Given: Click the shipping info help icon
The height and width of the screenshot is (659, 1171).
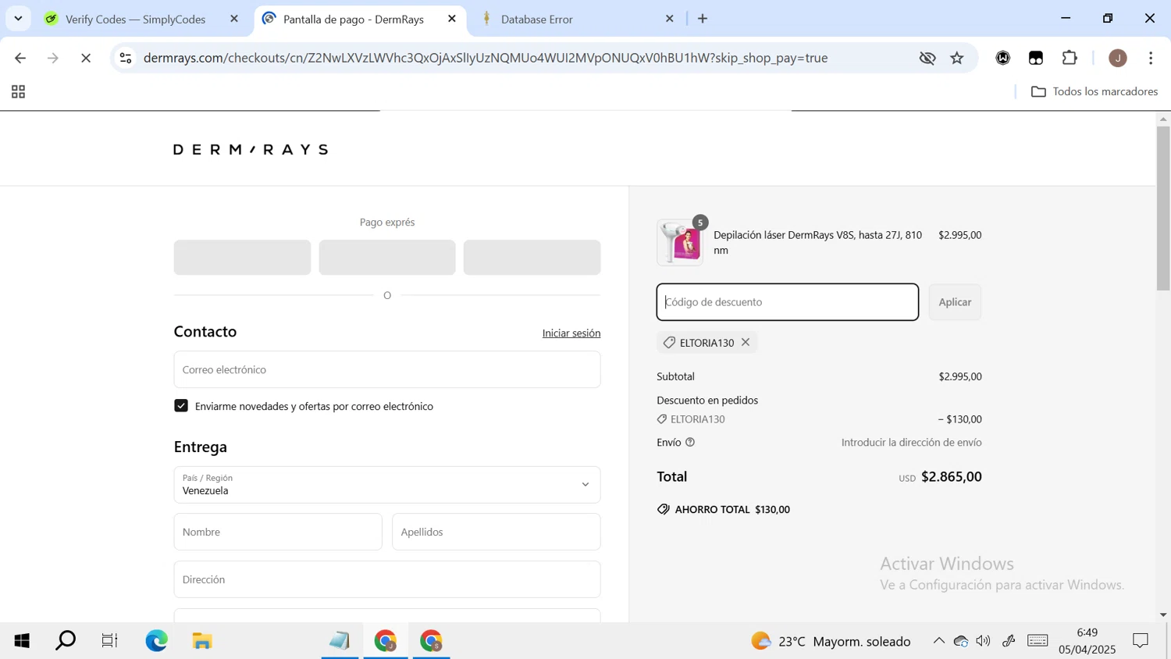Looking at the screenshot, I should point(690,442).
